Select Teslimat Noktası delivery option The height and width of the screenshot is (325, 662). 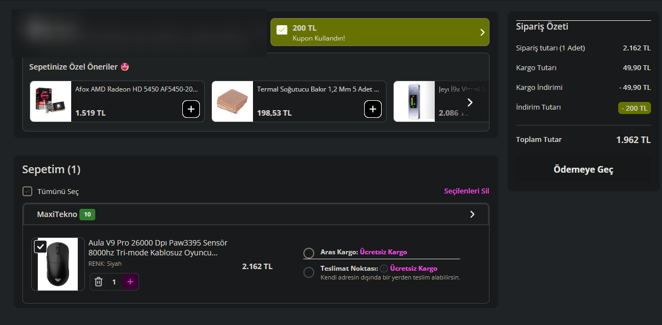[x=309, y=272]
